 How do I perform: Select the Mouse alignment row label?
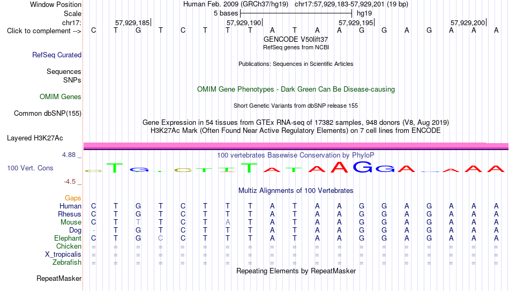click(71, 222)
